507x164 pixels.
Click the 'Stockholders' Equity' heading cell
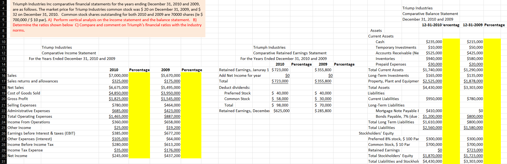click(376, 133)
